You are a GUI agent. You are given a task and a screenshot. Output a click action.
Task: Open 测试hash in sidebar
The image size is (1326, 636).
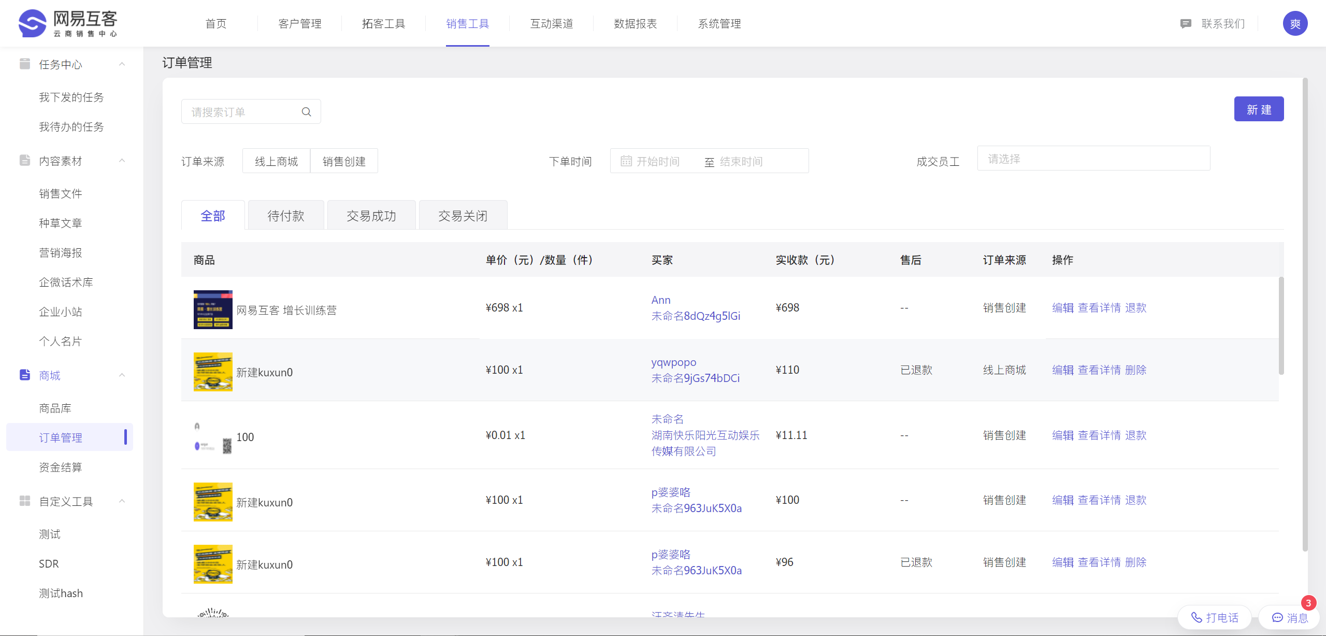[x=61, y=593]
